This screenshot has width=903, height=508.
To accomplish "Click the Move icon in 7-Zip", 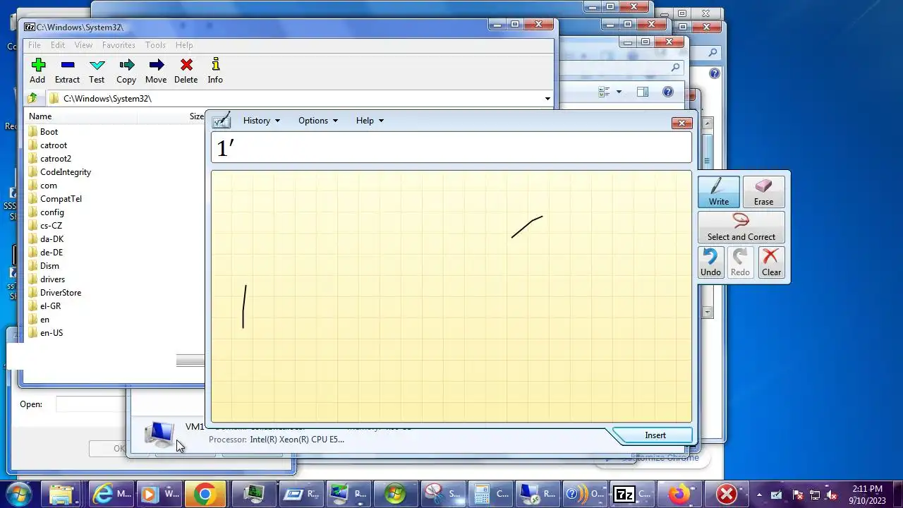I will (x=156, y=66).
